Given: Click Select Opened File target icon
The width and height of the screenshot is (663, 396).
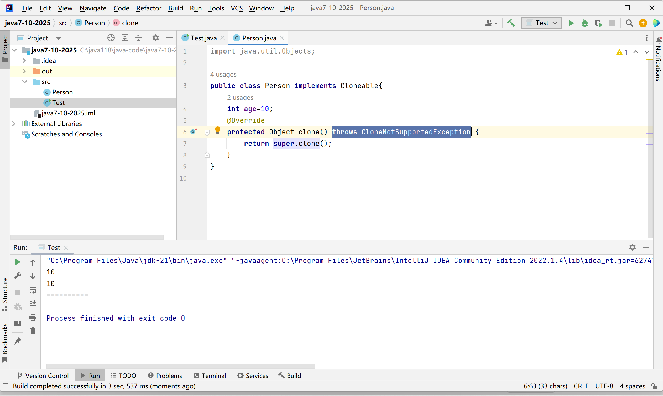Looking at the screenshot, I should tap(111, 38).
